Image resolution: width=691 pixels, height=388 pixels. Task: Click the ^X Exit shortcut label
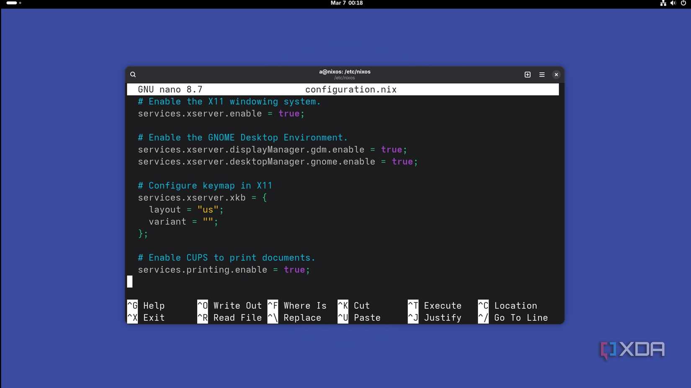tap(146, 318)
